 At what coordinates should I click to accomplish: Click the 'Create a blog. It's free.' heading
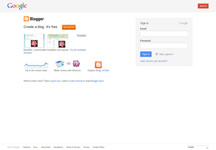click(x=41, y=27)
